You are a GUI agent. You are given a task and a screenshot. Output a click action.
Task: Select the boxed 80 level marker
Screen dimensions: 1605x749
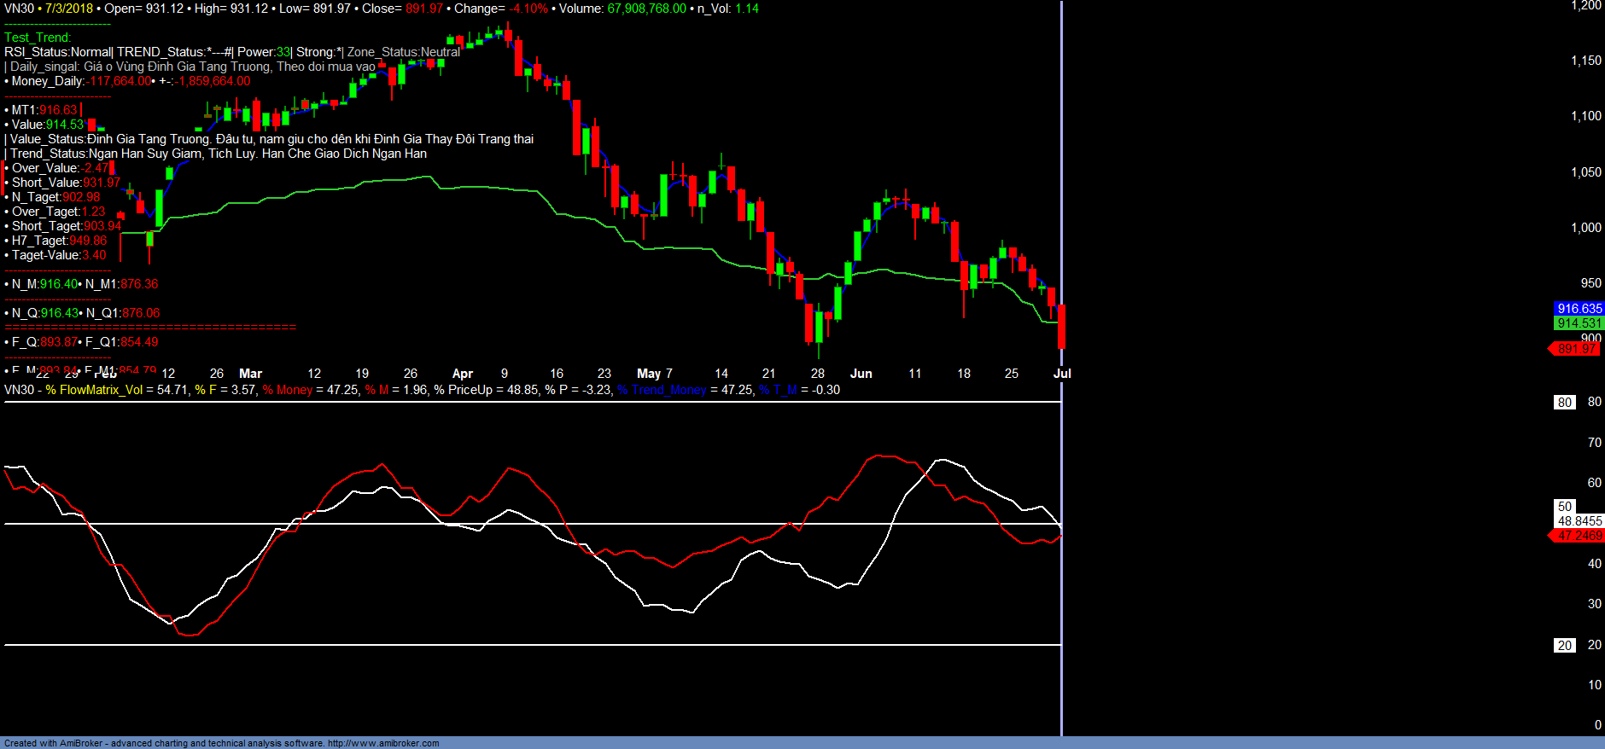click(1564, 403)
